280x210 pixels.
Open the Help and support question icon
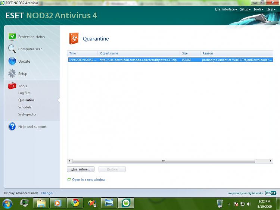(x=12, y=126)
